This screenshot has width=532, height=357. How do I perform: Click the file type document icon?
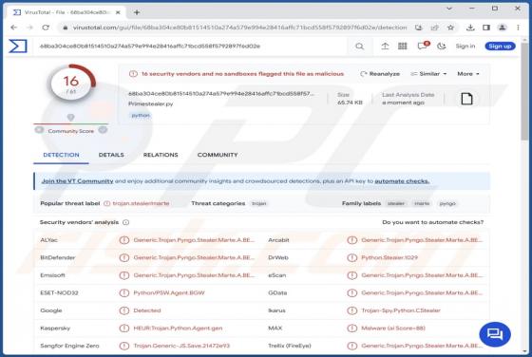coord(466,99)
